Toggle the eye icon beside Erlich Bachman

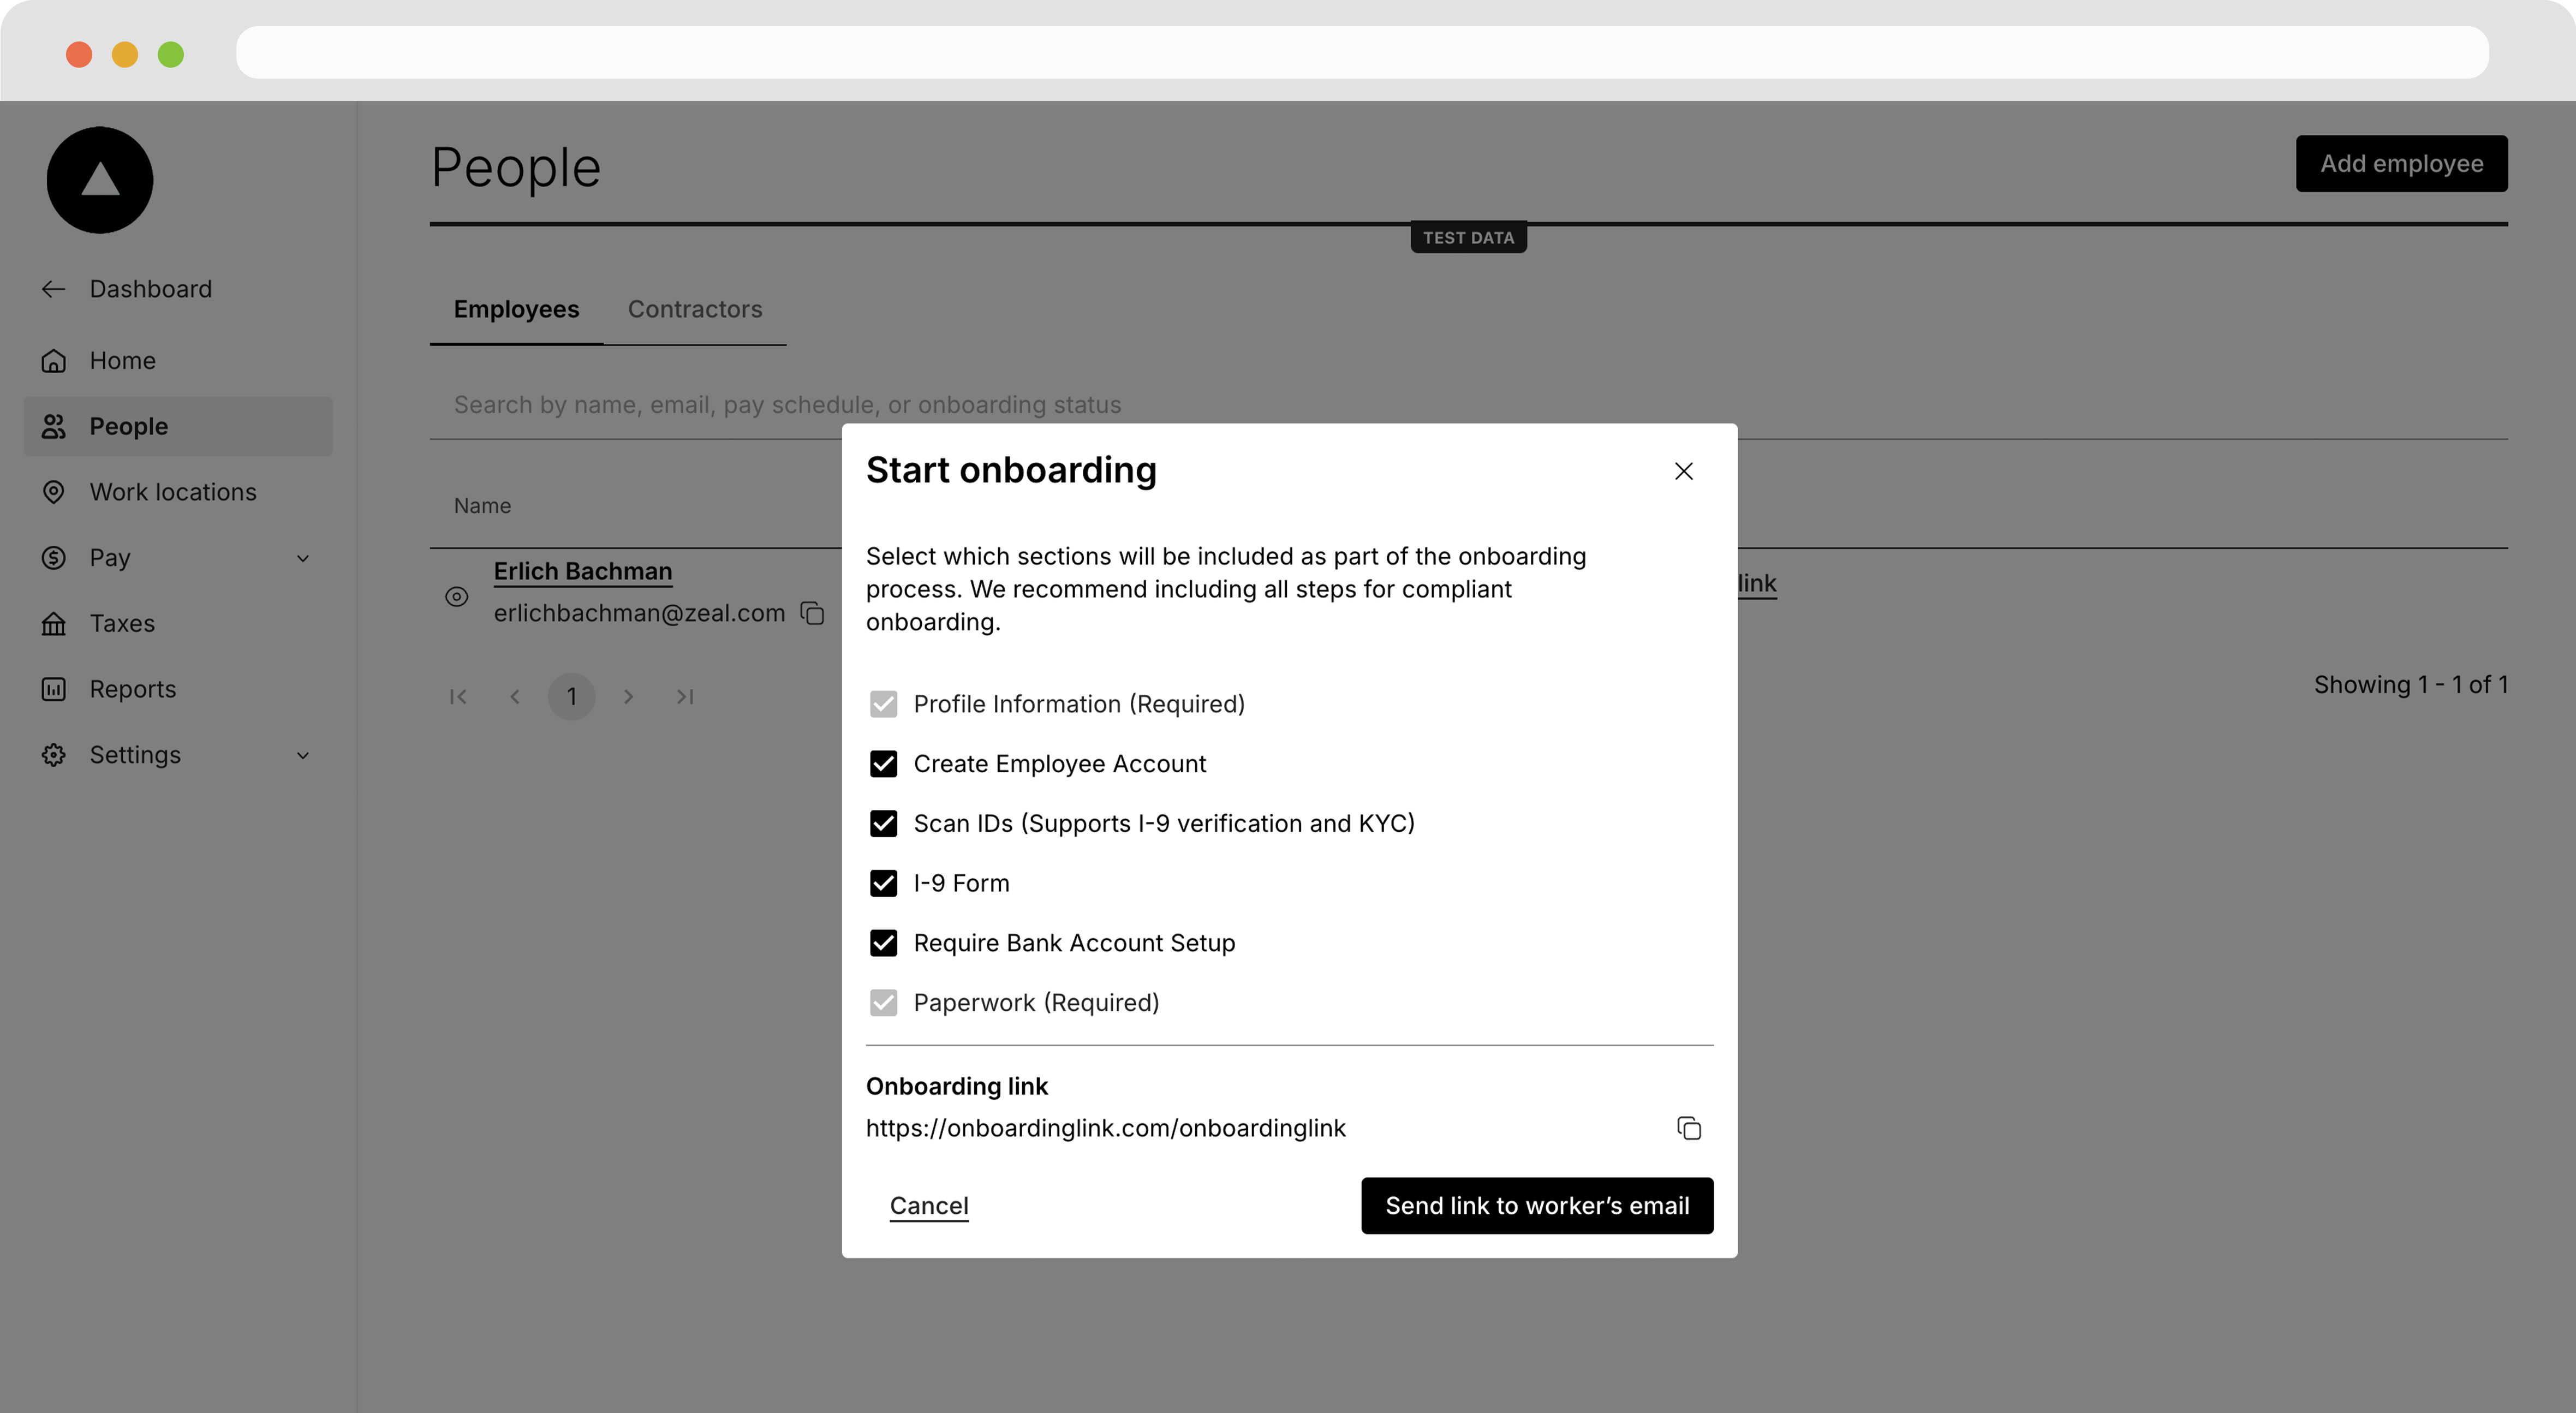tap(456, 597)
